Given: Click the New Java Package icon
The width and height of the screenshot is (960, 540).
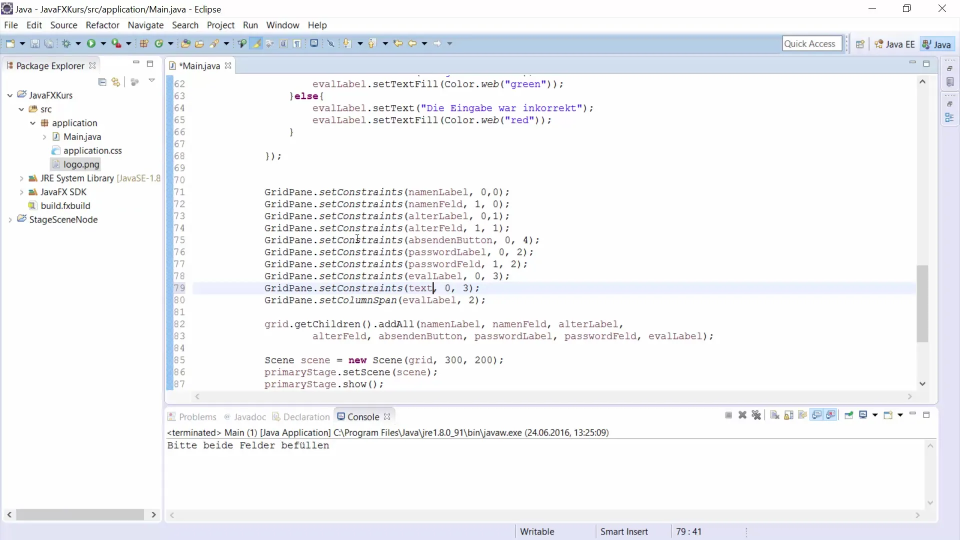Looking at the screenshot, I should coord(144,43).
